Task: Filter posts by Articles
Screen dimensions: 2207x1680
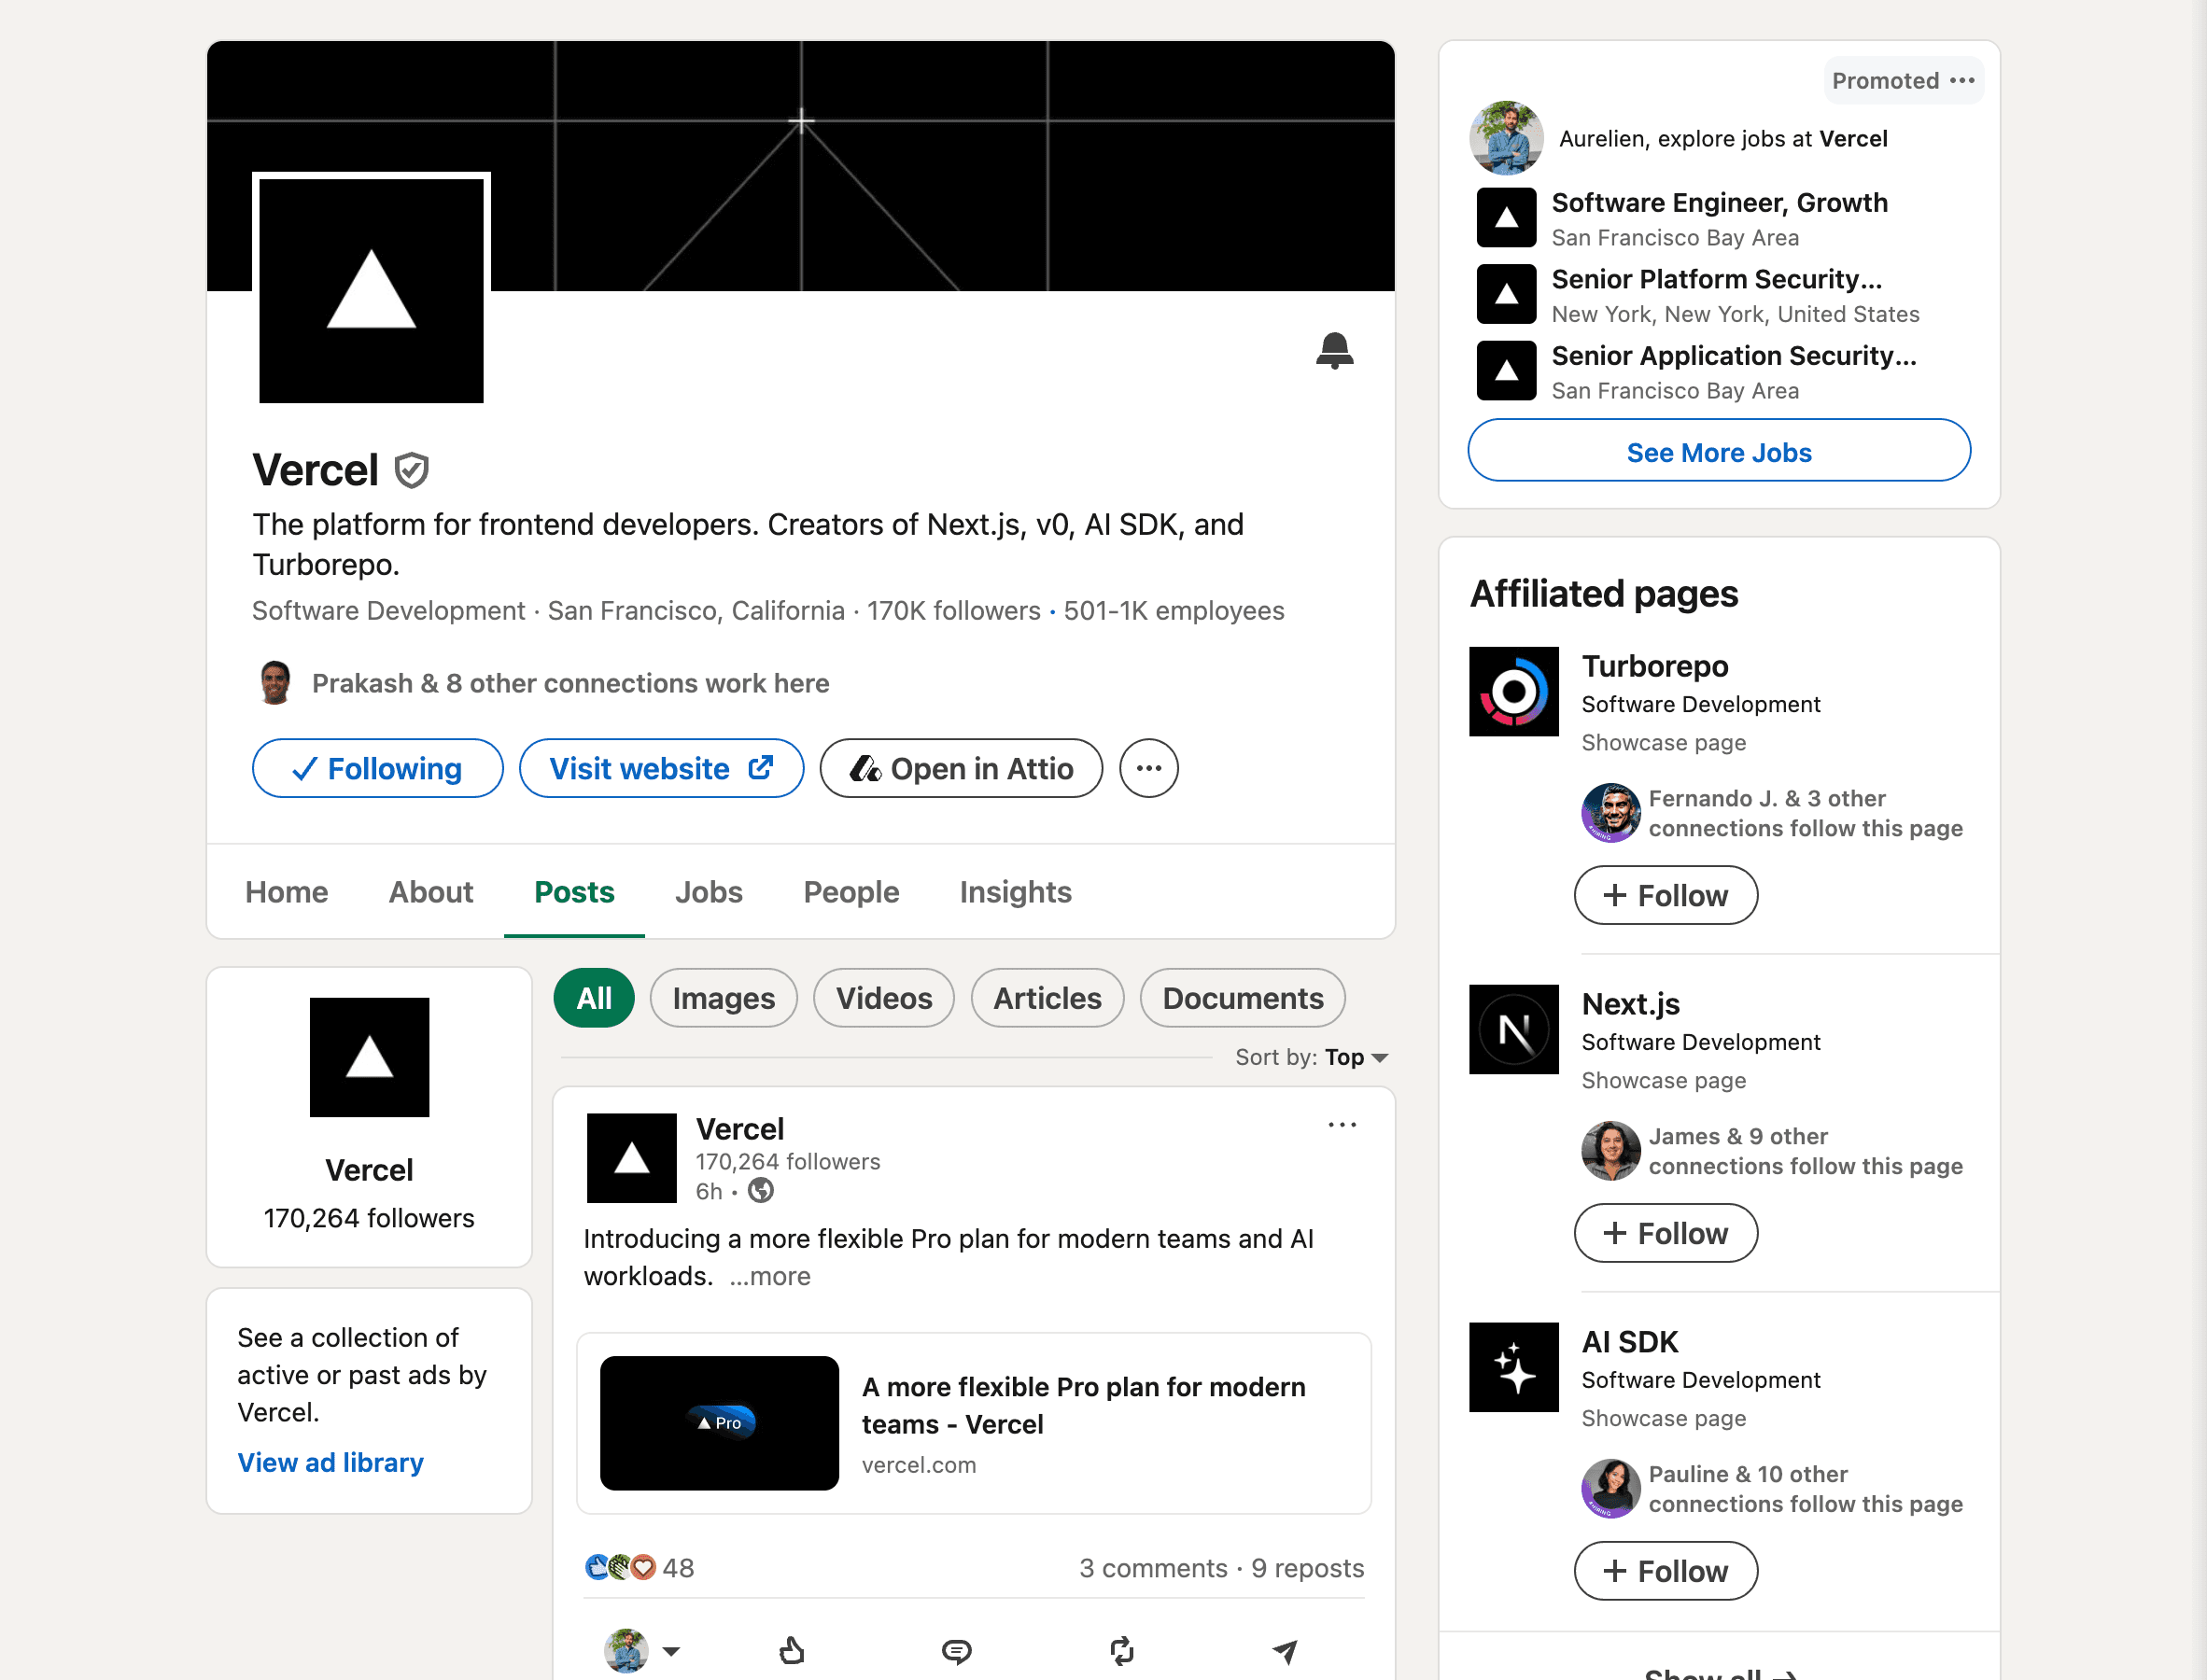Action: pos(1047,998)
